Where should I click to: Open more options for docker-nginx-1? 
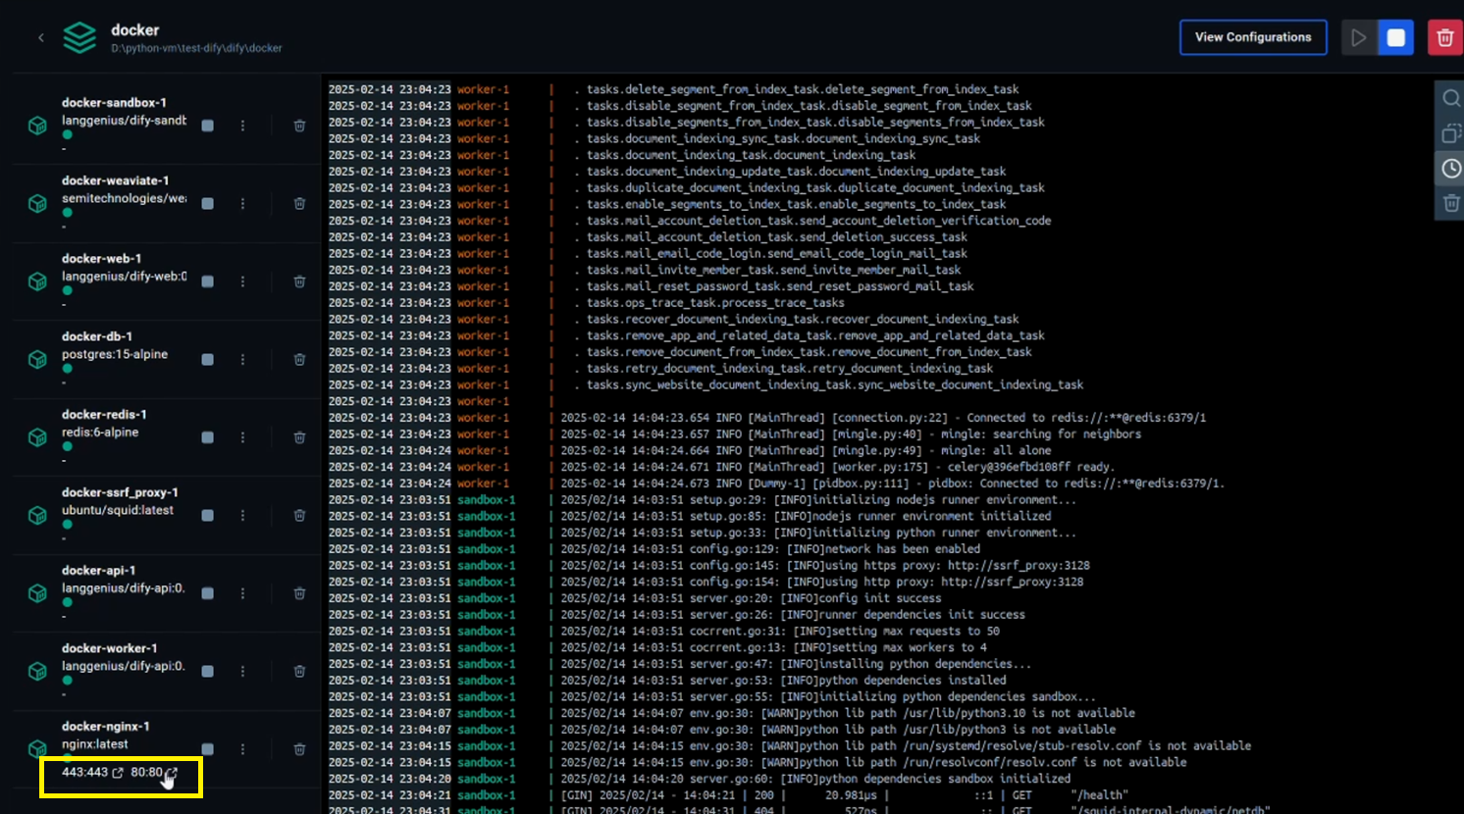242,749
